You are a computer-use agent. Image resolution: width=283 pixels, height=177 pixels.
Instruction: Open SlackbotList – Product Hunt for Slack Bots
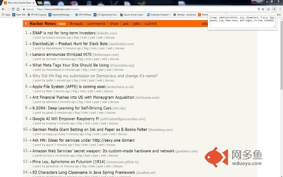coord(70,44)
